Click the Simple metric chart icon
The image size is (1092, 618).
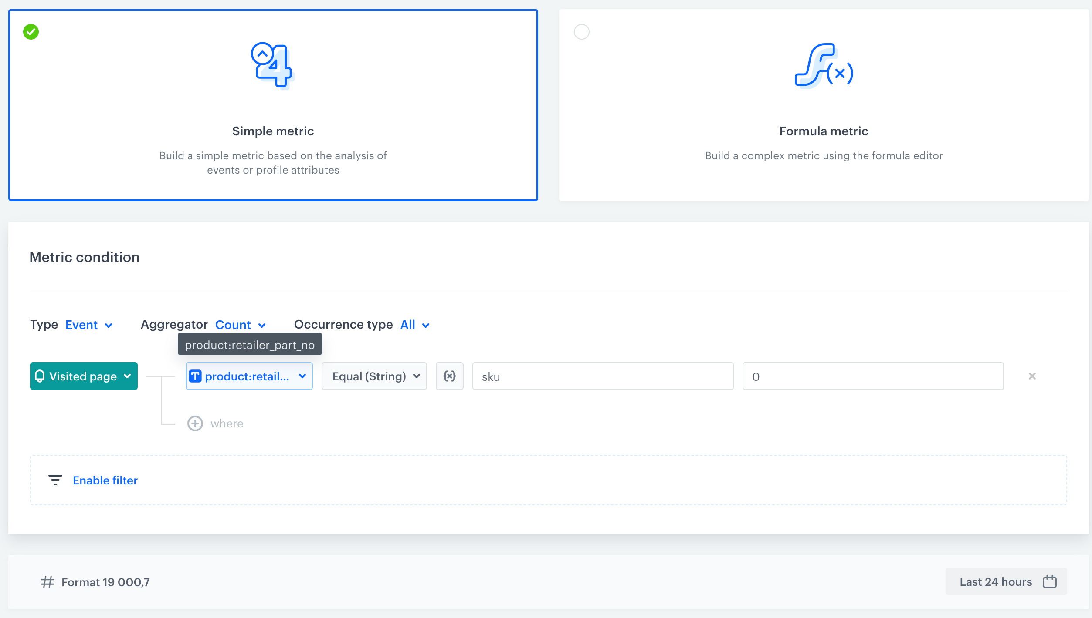272,66
